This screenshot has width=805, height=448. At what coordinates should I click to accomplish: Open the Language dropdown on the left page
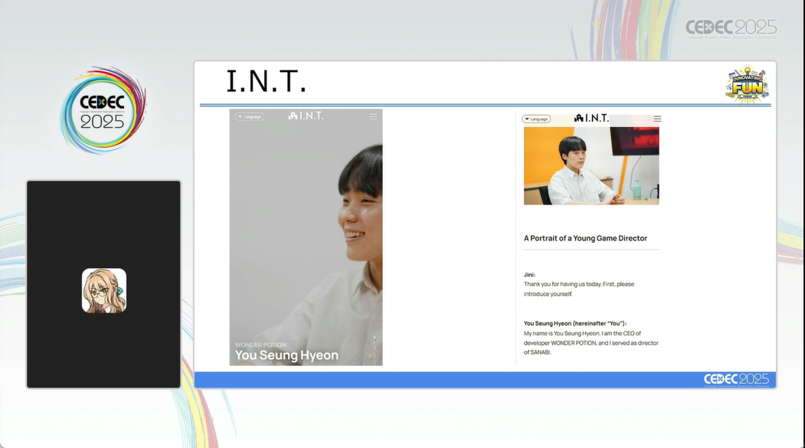[x=250, y=117]
